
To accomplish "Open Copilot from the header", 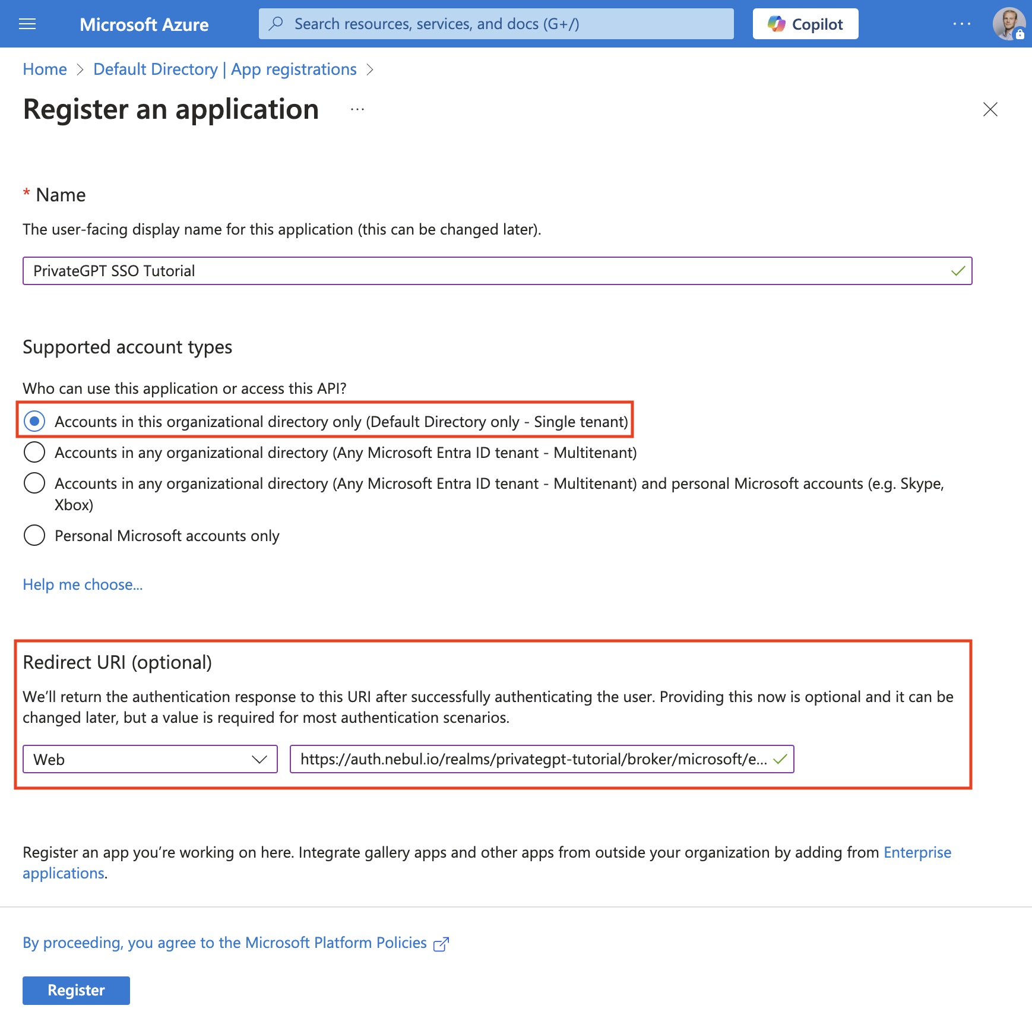I will pyautogui.click(x=805, y=24).
